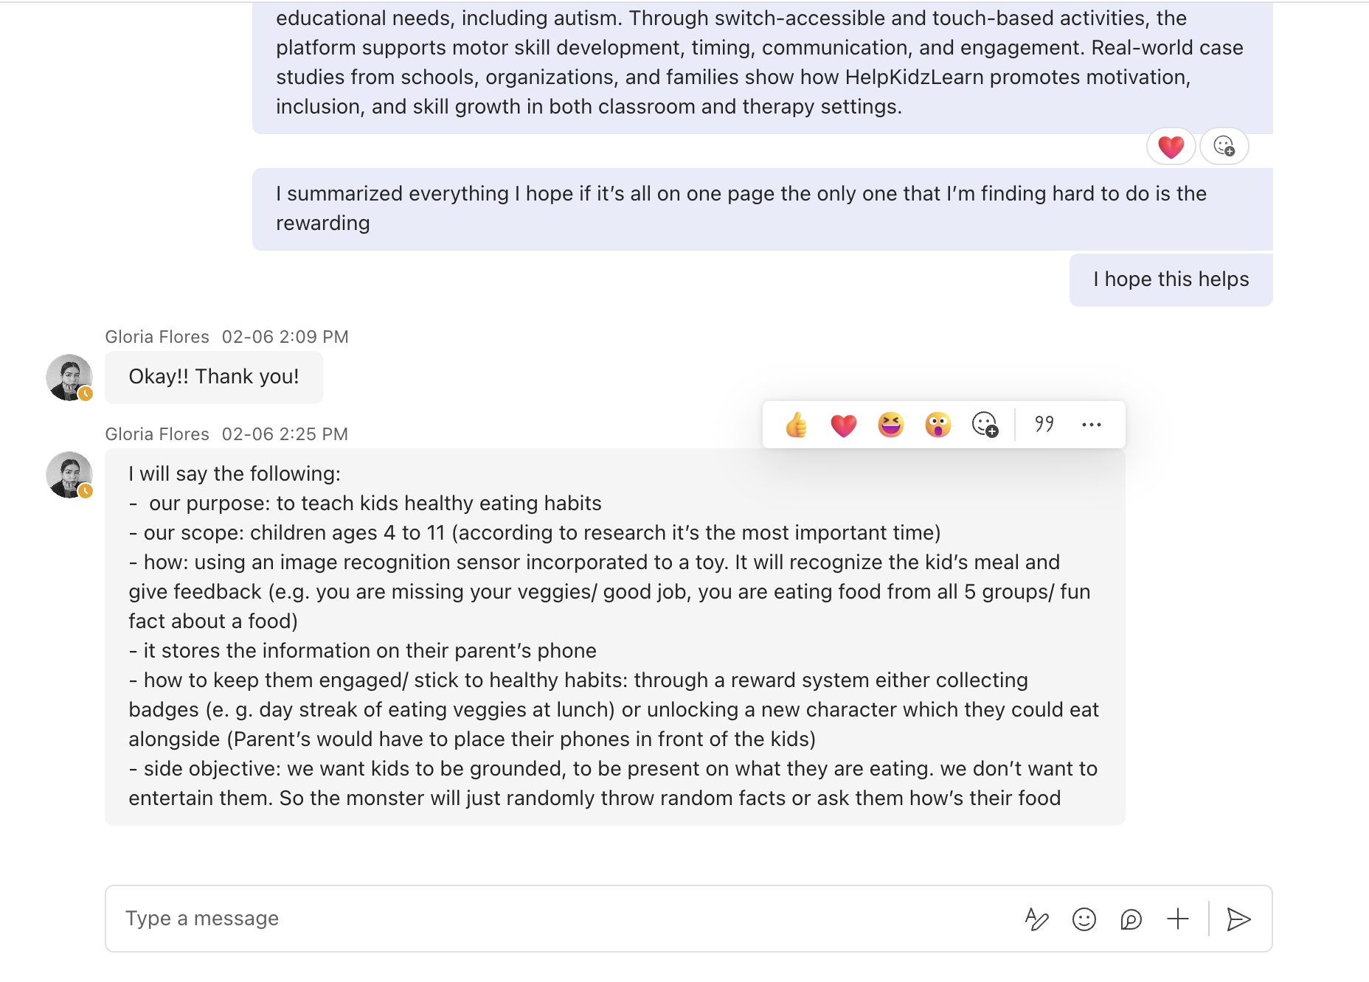This screenshot has width=1369, height=982.
Task: Click the add-reaction icon beside the heart reaction
Action: (1224, 146)
